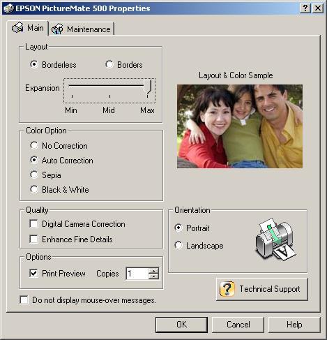The height and width of the screenshot is (340, 327).
Task: Switch to the Main tab
Action: click(x=28, y=28)
